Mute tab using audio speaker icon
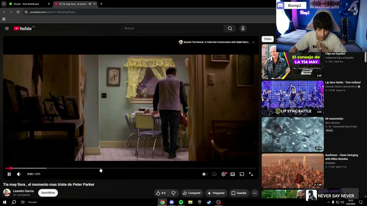This screenshot has height=206, width=367. [90, 4]
